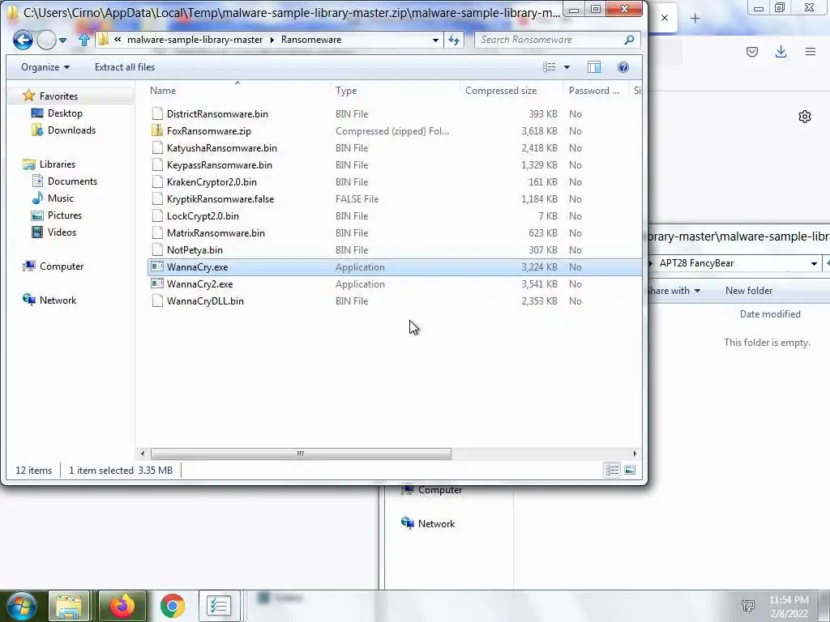Switch to large icons view in status bar
Screen dimensions: 830x622
click(x=629, y=471)
